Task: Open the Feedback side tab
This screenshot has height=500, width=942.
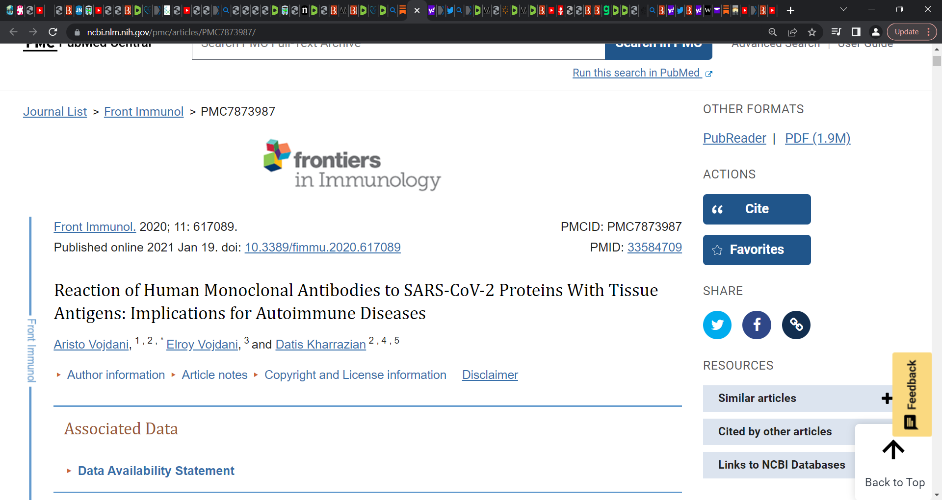Action: (x=912, y=395)
